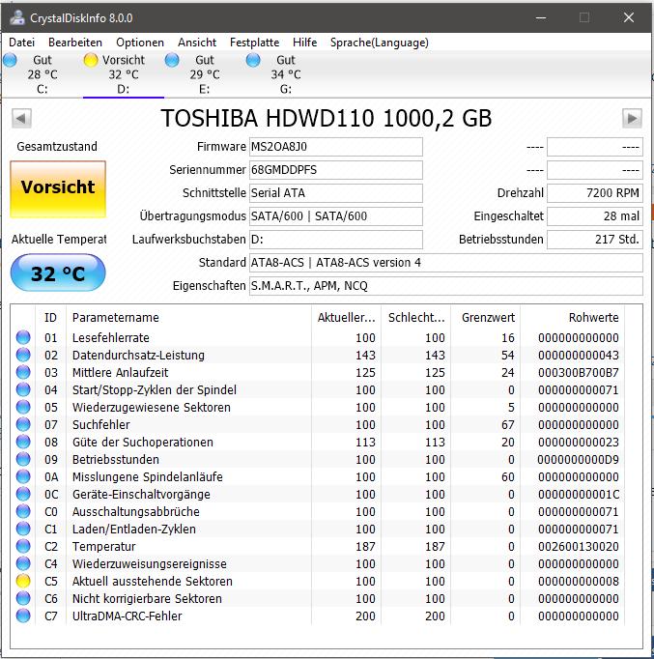Click status icon for Wiederzugewiesene Sektoren

[23, 407]
